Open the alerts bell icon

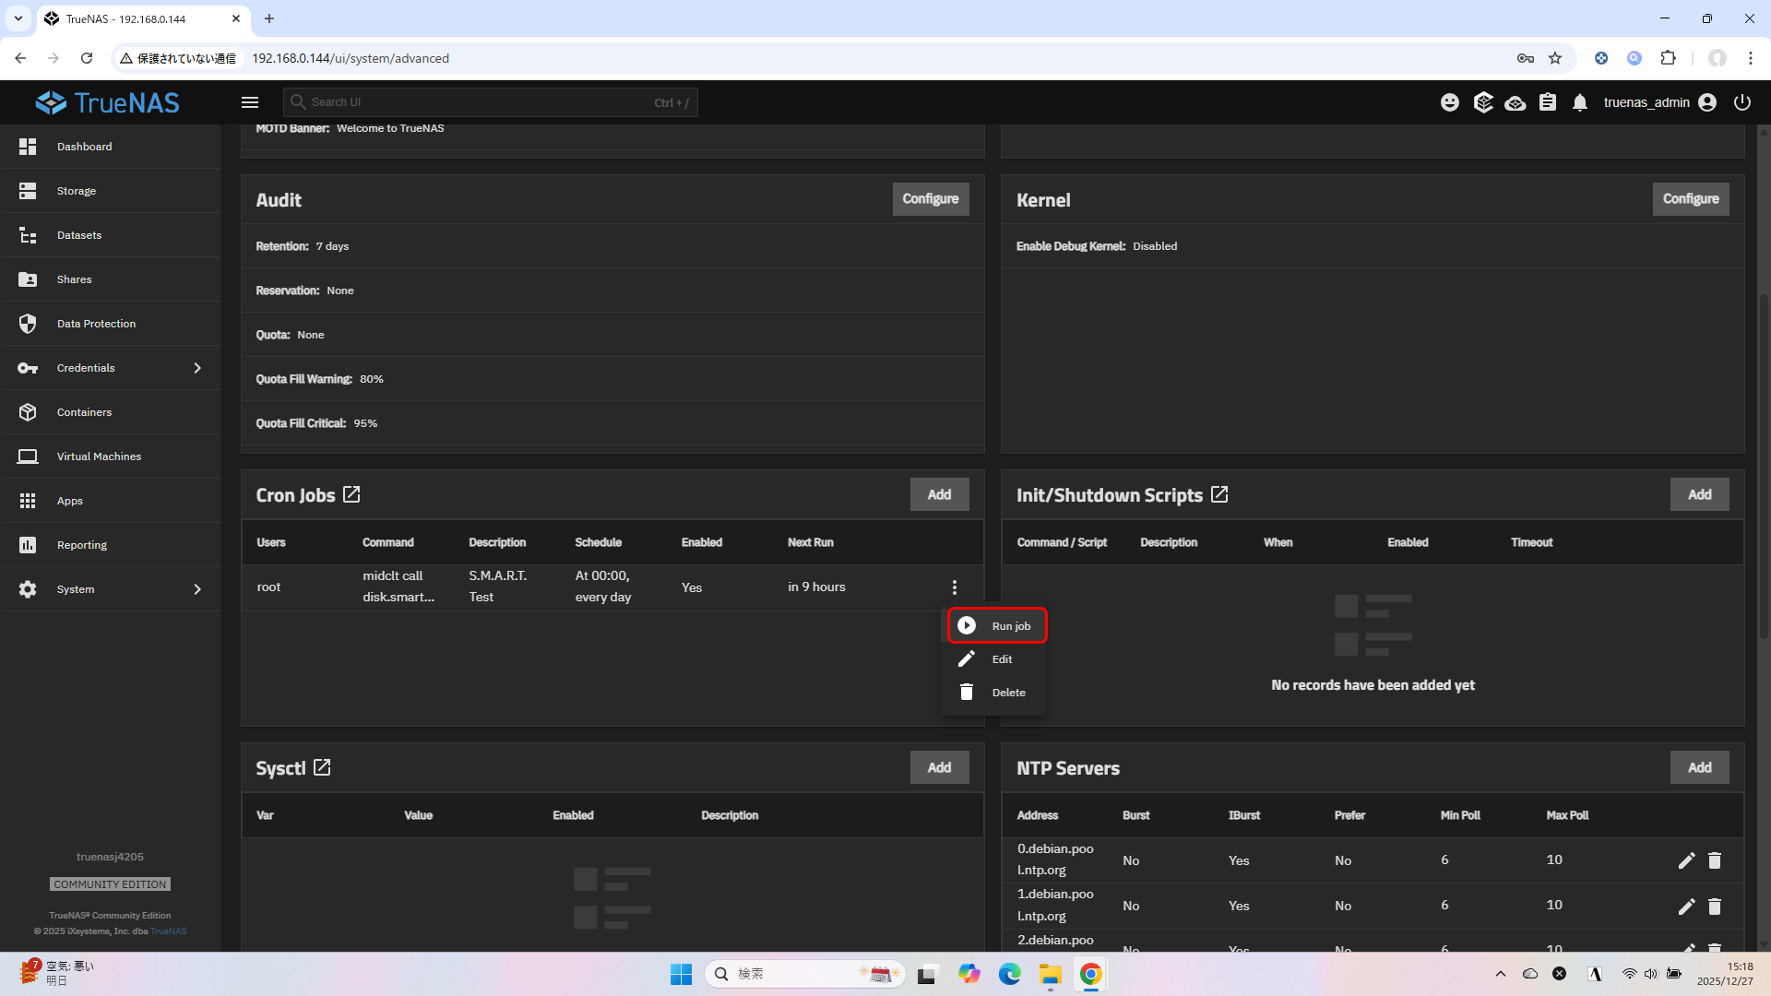point(1580,102)
